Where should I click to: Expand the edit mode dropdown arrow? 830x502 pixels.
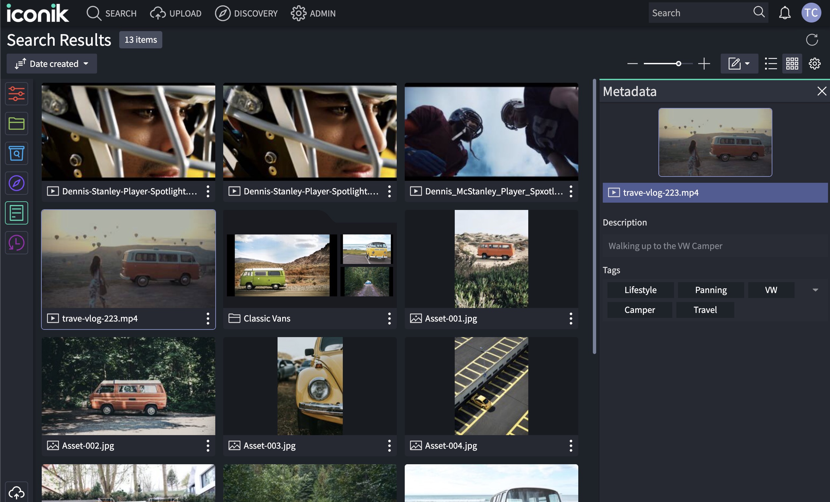(748, 63)
